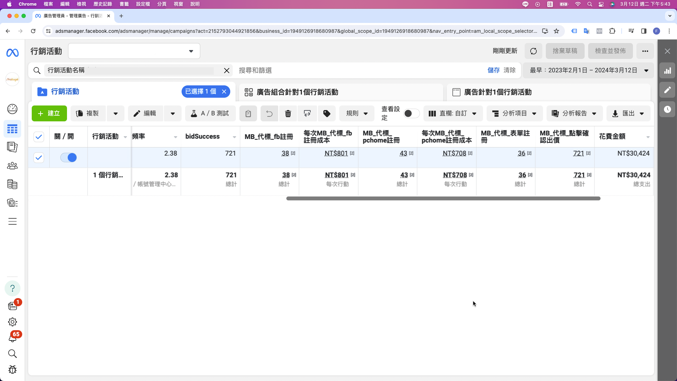677x381 pixels.
Task: Open help question mark icon
Action: point(12,288)
